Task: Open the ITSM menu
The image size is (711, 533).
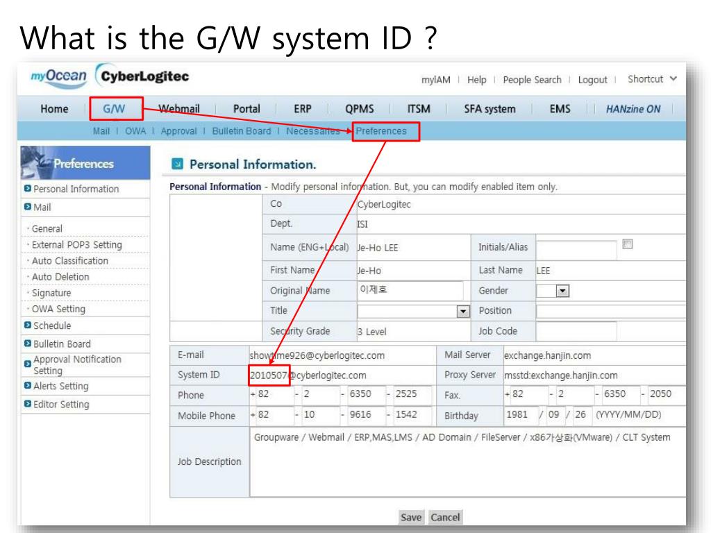Action: coord(419,109)
